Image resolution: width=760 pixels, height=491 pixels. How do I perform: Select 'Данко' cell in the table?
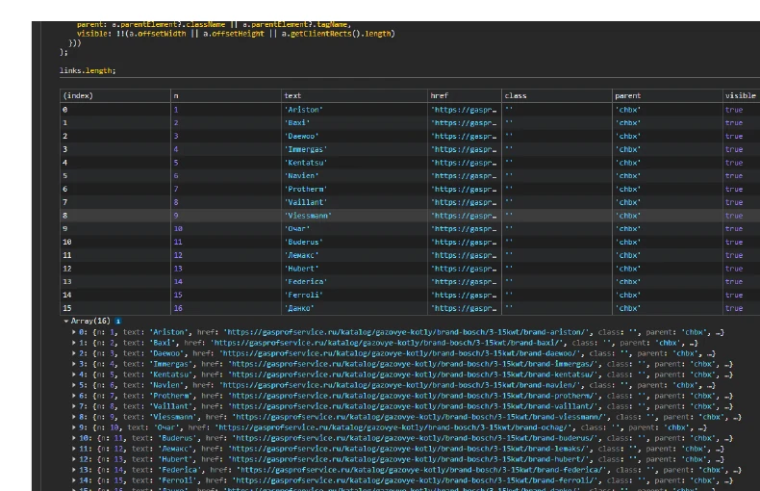[x=354, y=308]
